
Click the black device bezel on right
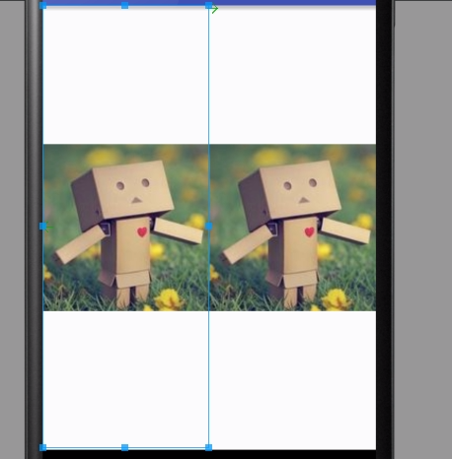click(385, 229)
